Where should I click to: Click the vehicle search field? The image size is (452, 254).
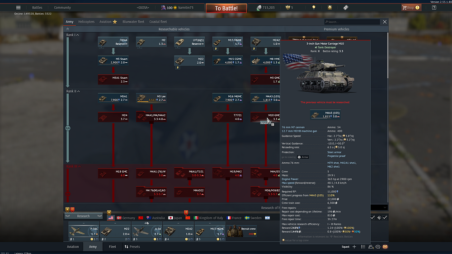(x=353, y=22)
